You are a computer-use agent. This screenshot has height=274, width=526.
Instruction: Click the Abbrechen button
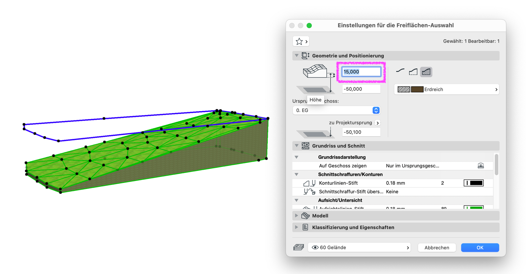tap(437, 247)
